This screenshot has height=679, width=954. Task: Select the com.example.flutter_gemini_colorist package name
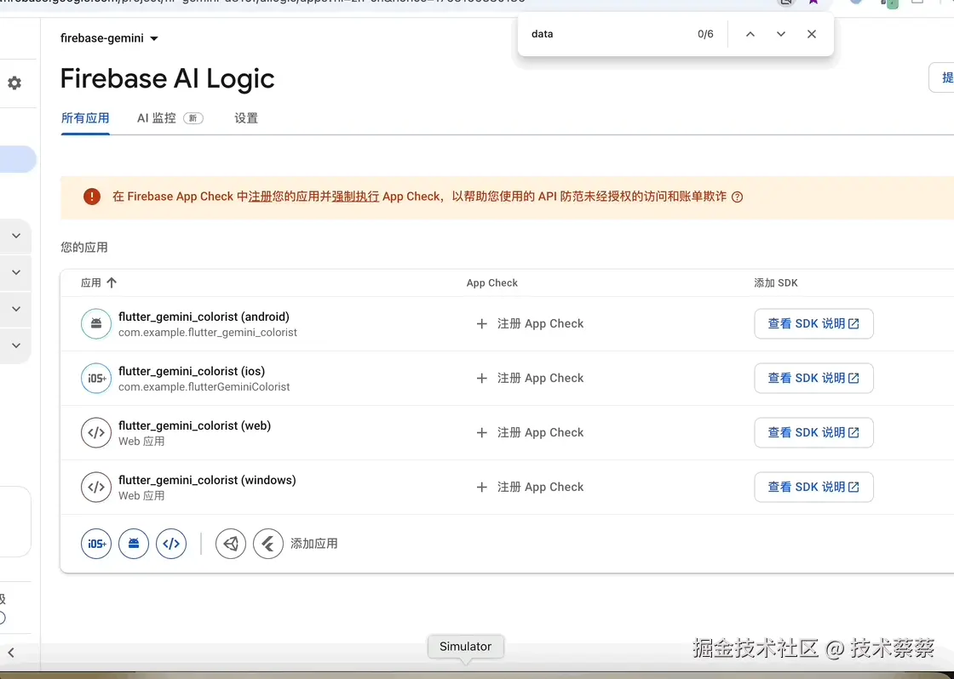pyautogui.click(x=208, y=333)
